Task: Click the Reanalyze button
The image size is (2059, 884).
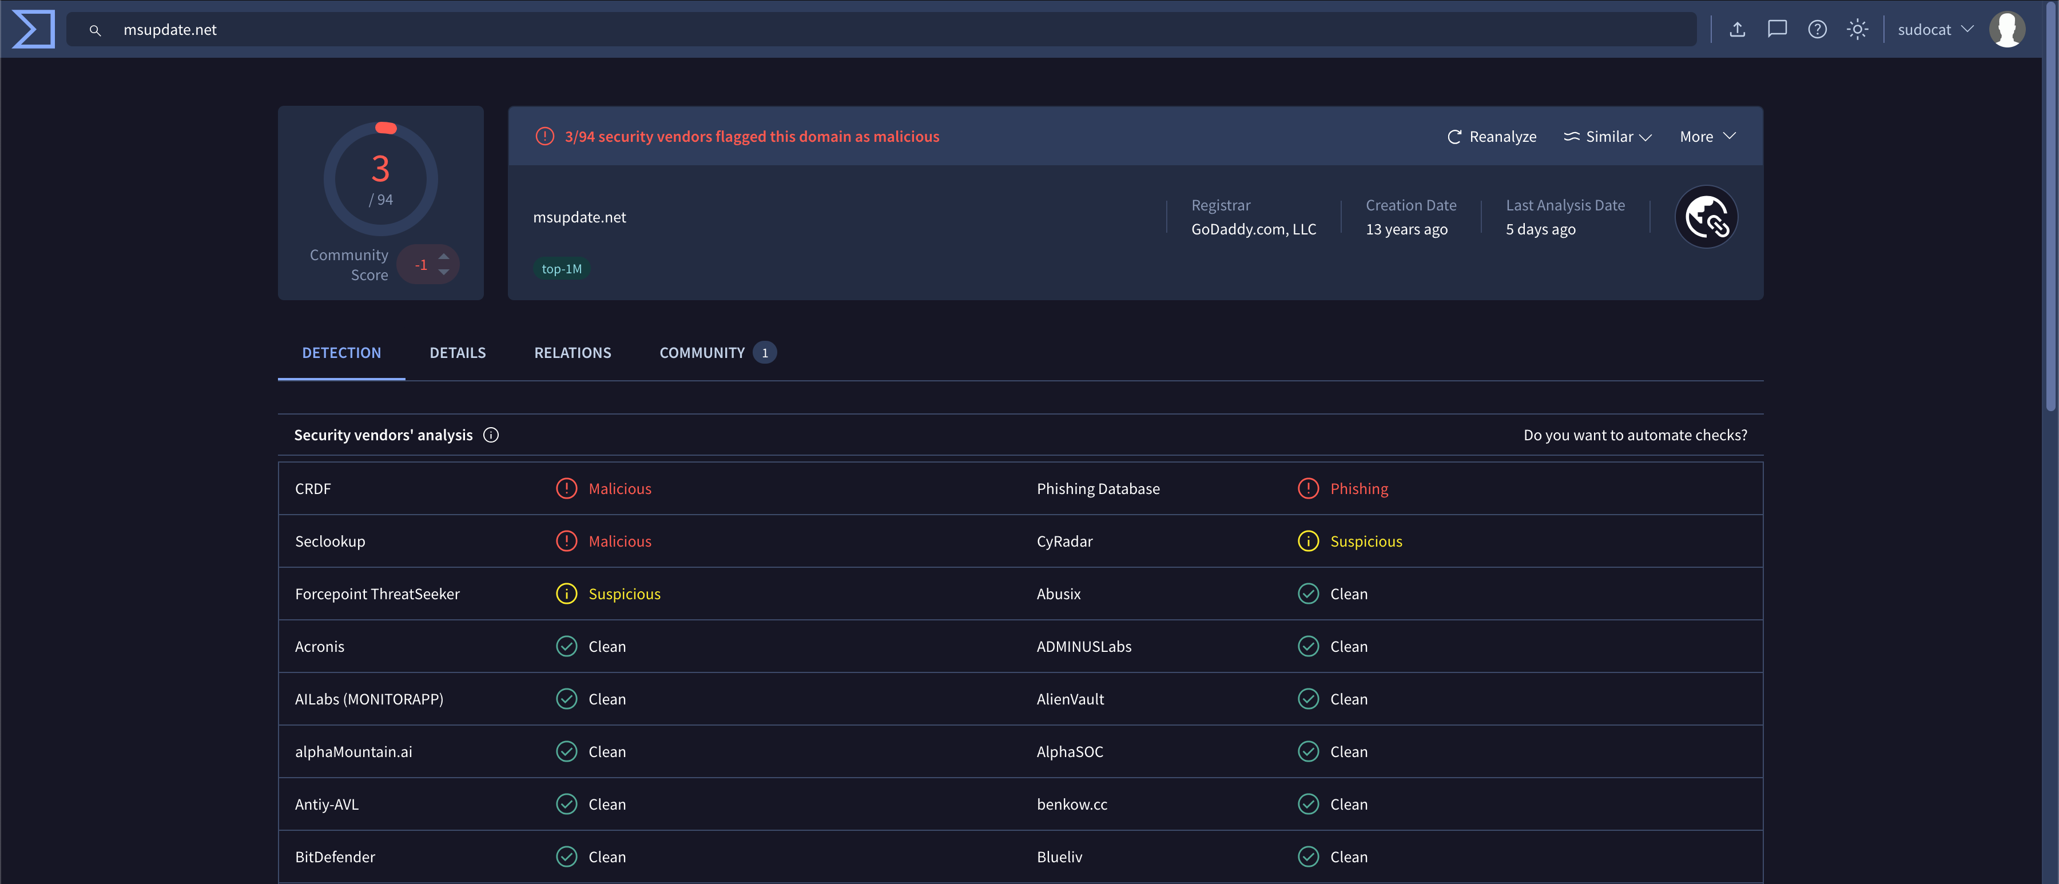Action: point(1492,136)
